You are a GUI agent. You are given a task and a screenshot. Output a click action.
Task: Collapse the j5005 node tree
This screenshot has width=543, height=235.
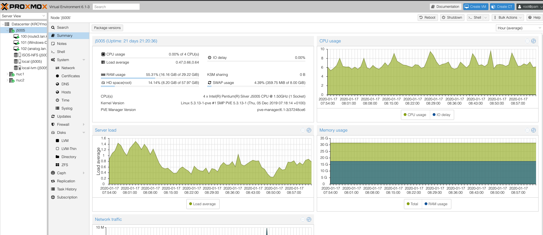(x=7, y=30)
